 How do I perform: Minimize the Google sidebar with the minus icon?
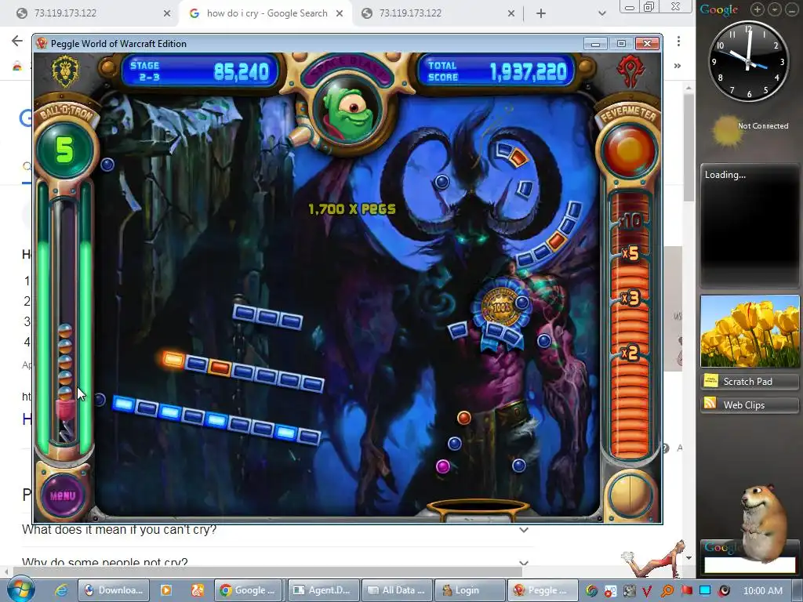point(792,9)
